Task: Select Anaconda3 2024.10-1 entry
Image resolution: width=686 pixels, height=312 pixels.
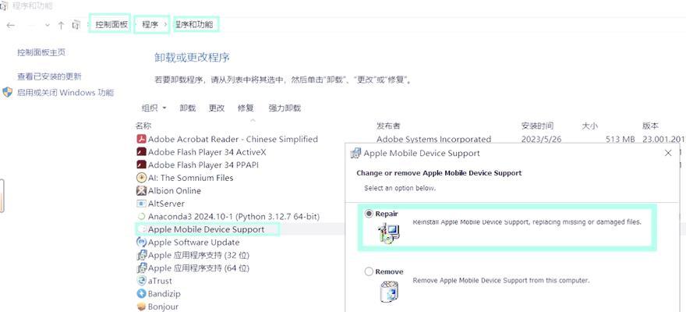Action: pyautogui.click(x=234, y=217)
